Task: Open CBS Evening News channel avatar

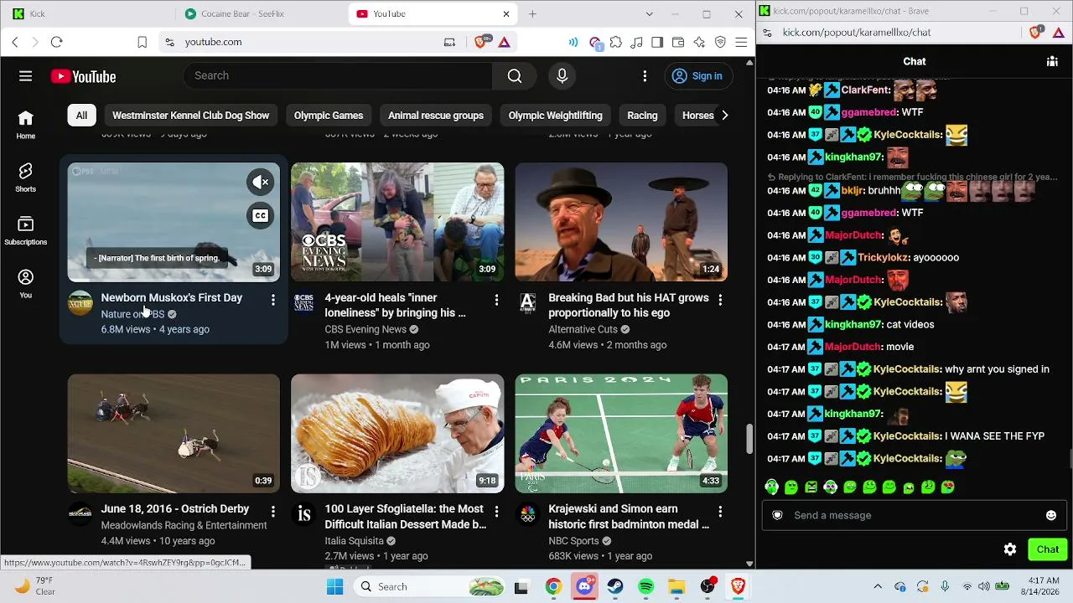Action: 304,303
